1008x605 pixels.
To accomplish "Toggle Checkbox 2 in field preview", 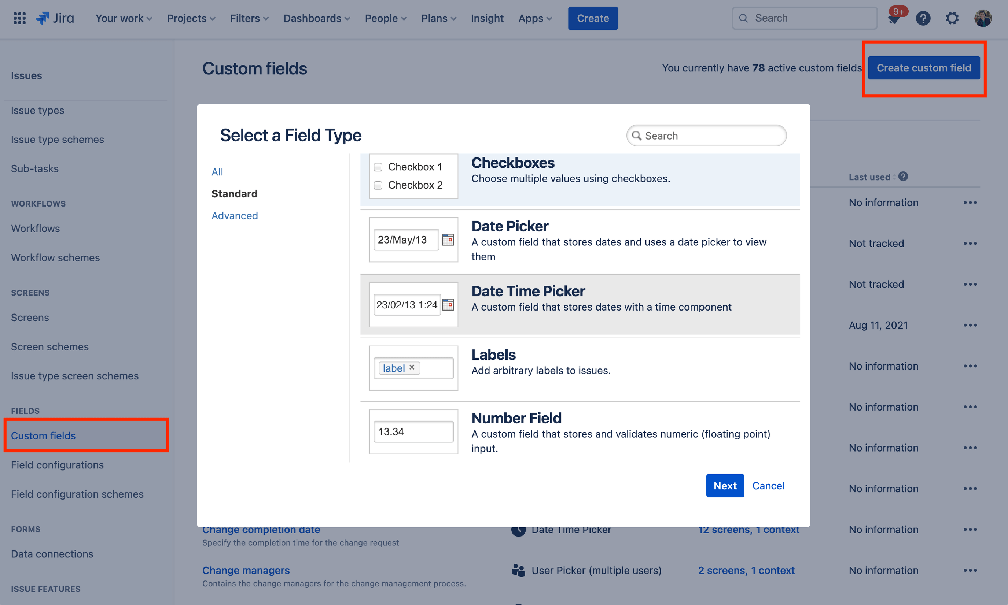I will click(378, 185).
